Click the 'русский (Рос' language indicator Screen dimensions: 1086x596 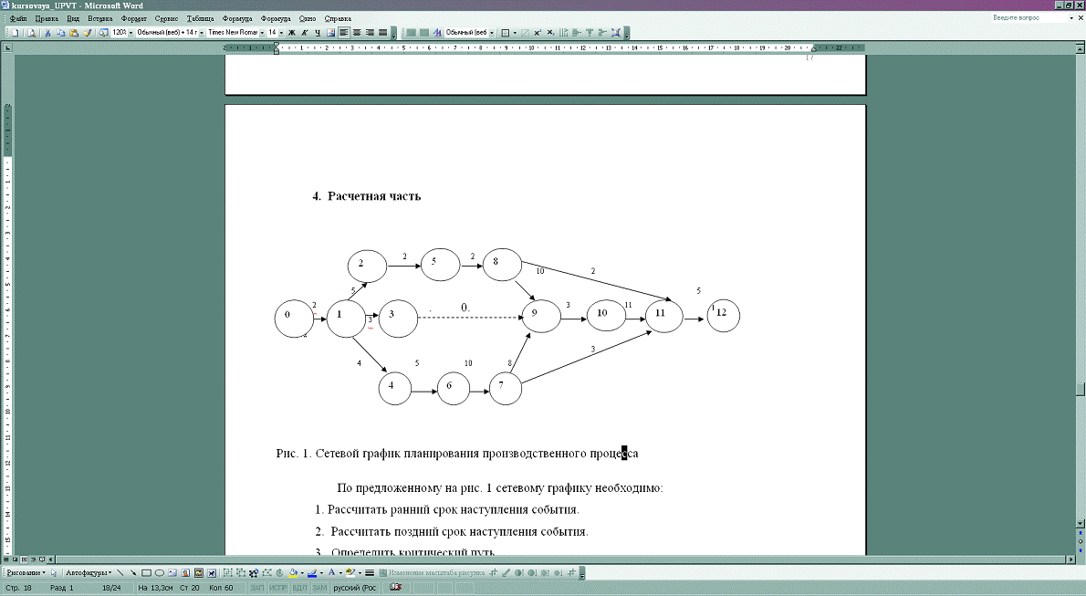pyautogui.click(x=355, y=588)
